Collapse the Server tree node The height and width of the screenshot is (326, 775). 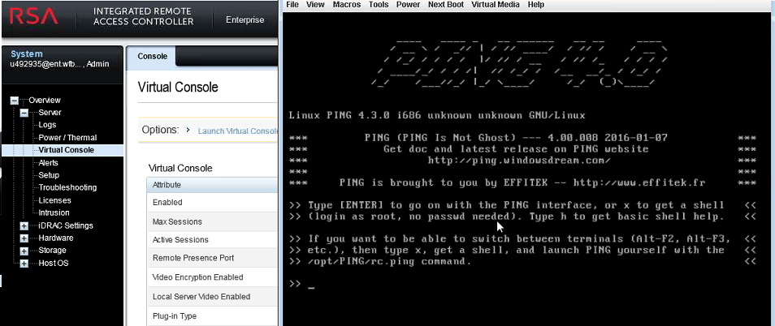click(24, 113)
